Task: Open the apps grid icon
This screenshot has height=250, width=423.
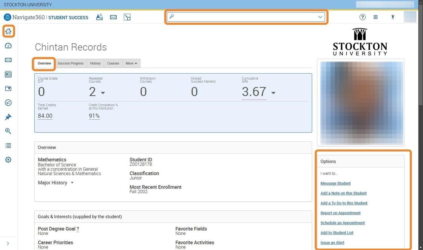Action: pyautogui.click(x=375, y=17)
